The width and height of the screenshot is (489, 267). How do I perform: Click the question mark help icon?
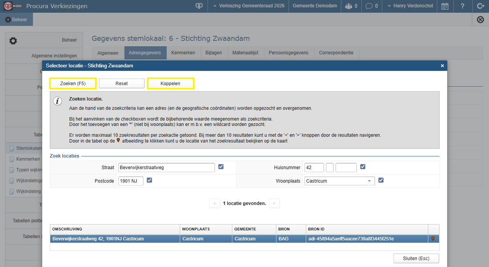click(x=462, y=6)
